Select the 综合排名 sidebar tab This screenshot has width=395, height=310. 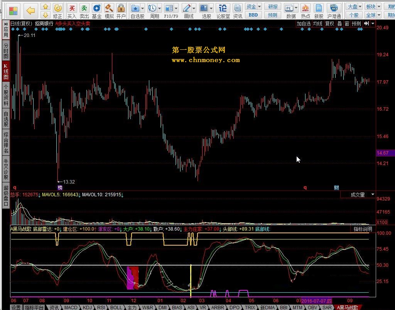pos(6,142)
